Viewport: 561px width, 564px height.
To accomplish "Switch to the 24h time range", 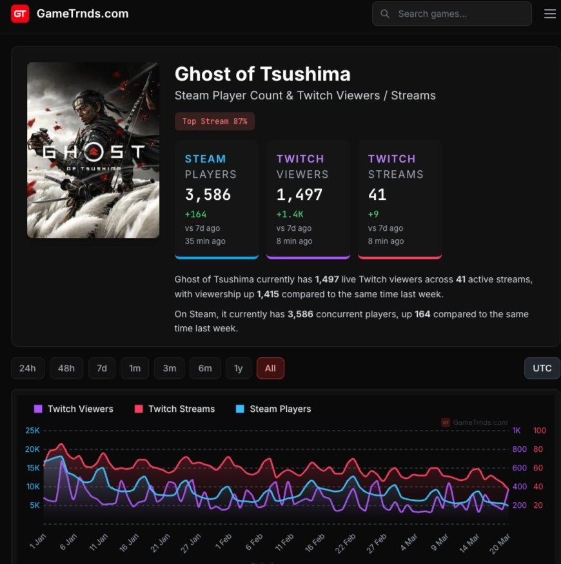I will click(28, 368).
